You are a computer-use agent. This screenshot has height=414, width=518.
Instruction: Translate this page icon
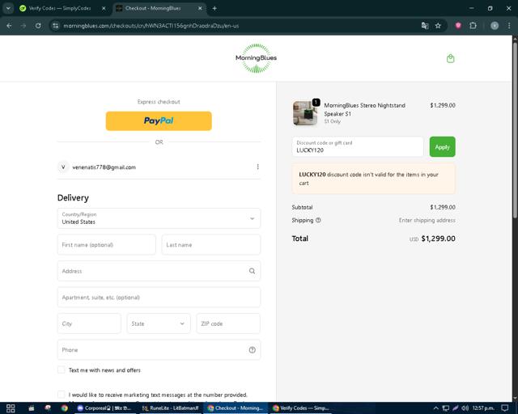(425, 26)
